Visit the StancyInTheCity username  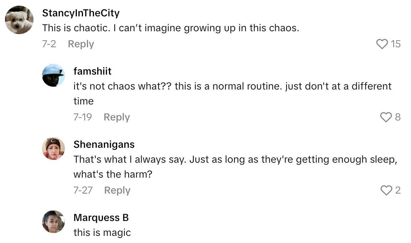coord(81,13)
